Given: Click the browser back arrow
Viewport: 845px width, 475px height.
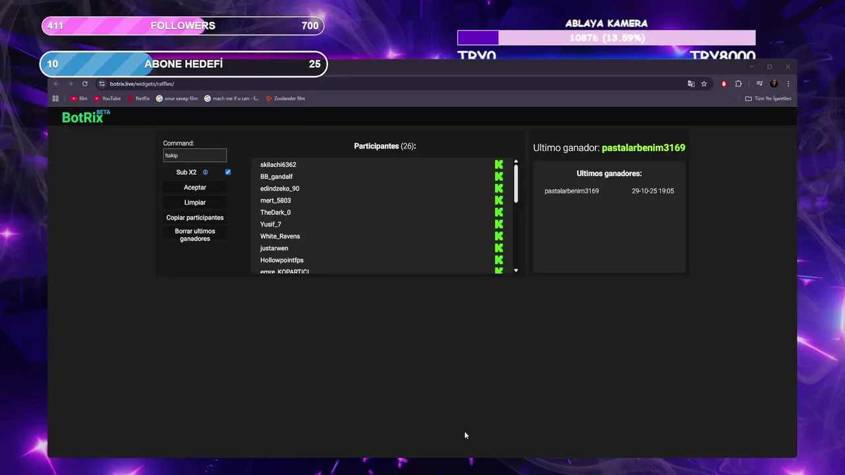Looking at the screenshot, I should coord(56,84).
